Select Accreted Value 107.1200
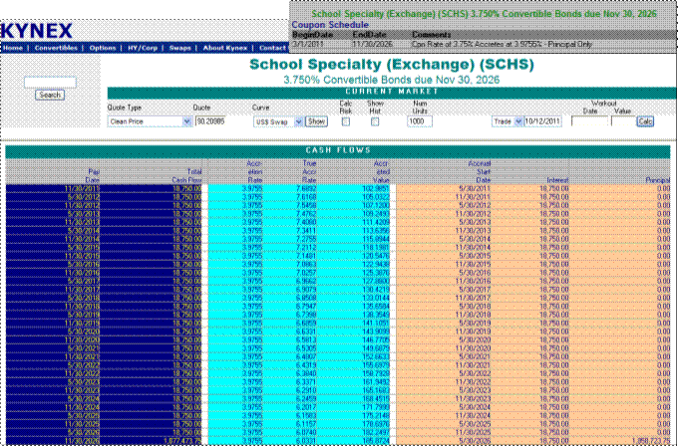The width and height of the screenshot is (678, 446). coord(376,205)
